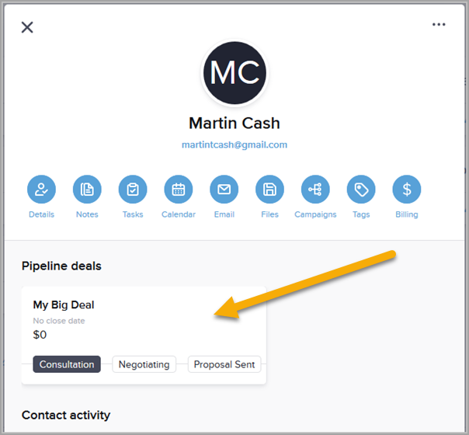469x435 pixels.
Task: Select the Consultation stage
Action: [67, 364]
